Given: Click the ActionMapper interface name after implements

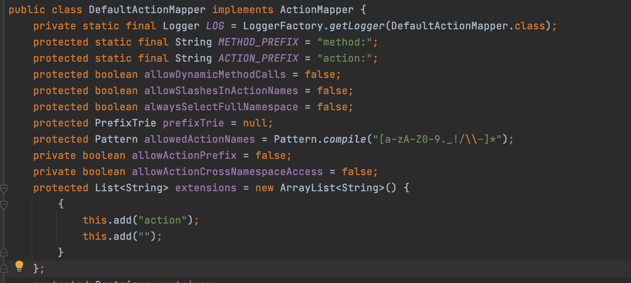Looking at the screenshot, I should coord(317,10).
